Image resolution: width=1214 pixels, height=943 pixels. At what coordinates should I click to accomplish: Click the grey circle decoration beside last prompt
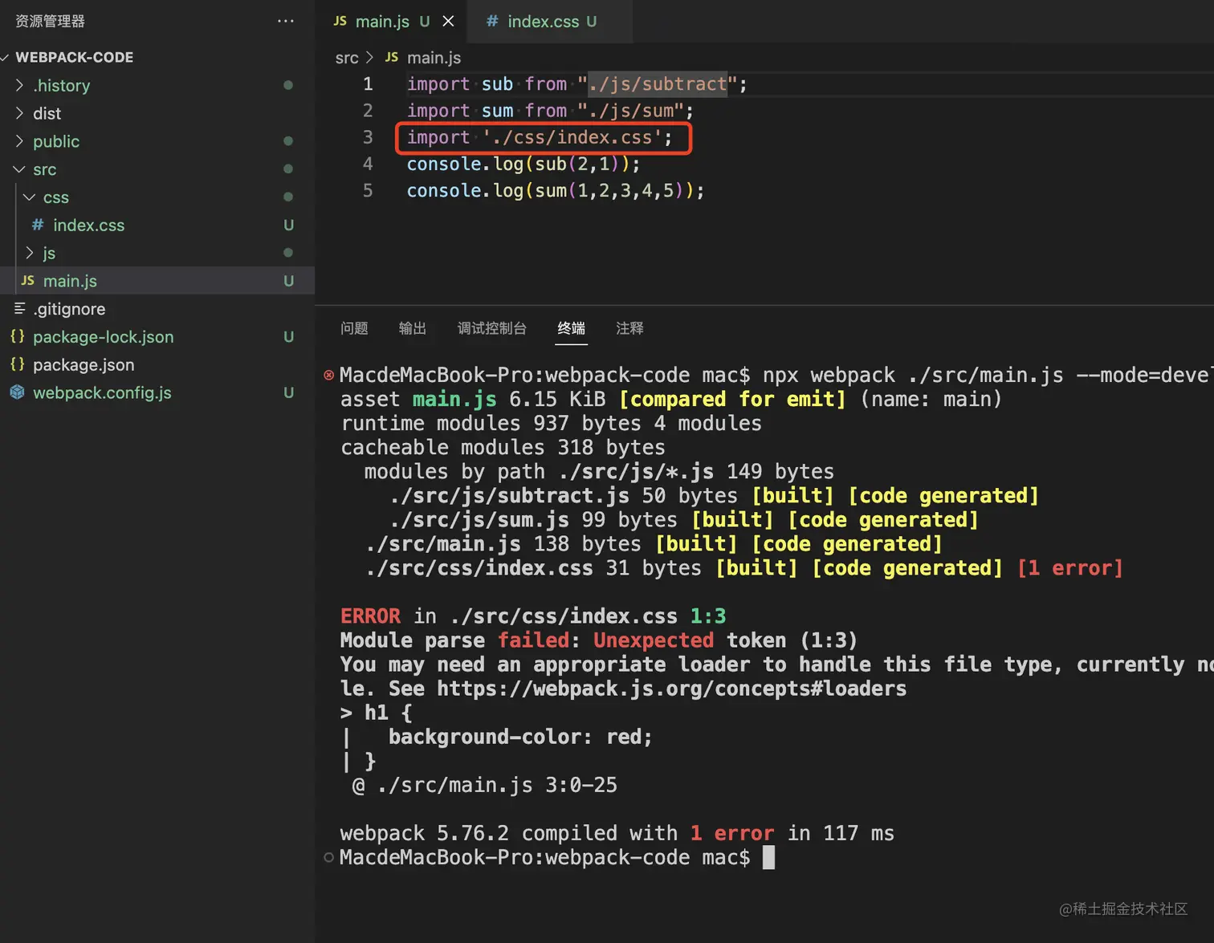point(328,857)
